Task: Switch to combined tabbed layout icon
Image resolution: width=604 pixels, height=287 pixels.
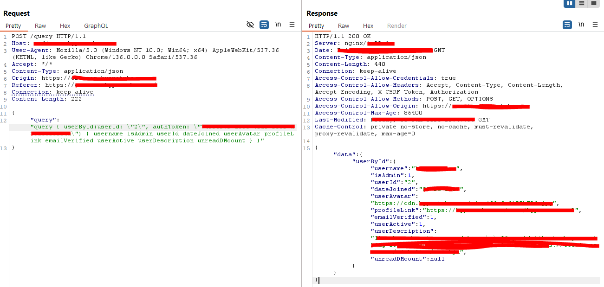Action: pos(594,3)
